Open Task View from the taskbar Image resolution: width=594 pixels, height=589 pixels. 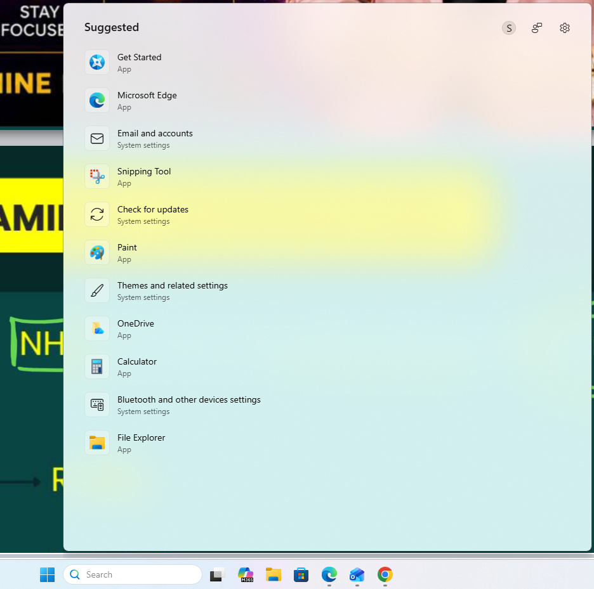218,575
